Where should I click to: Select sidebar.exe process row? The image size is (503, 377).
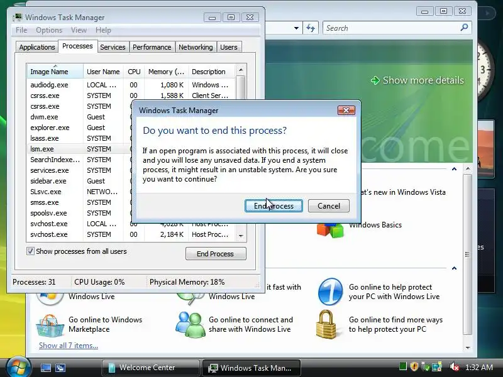(79, 181)
